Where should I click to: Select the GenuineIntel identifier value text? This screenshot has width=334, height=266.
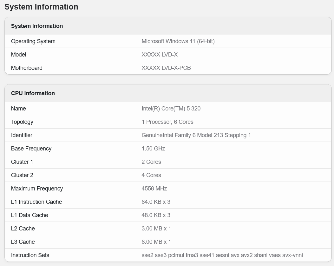196,135
